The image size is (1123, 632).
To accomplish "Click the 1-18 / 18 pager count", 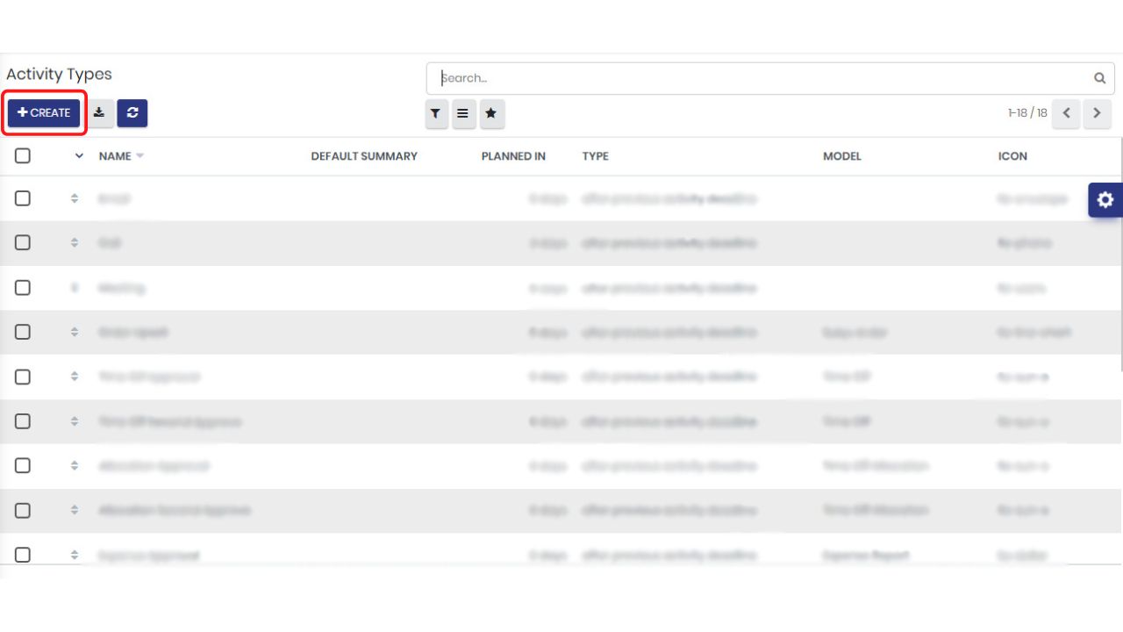I will 1027,113.
